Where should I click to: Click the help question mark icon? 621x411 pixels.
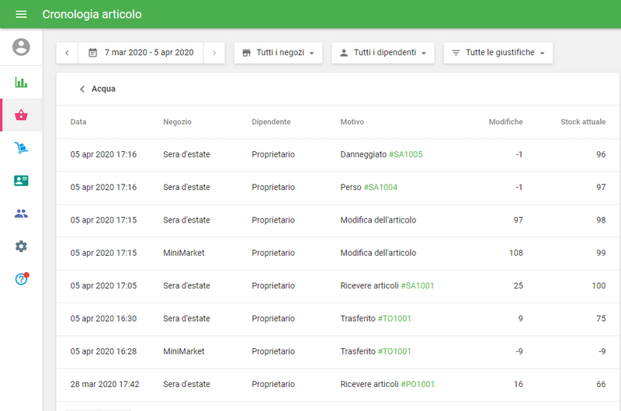click(21, 279)
